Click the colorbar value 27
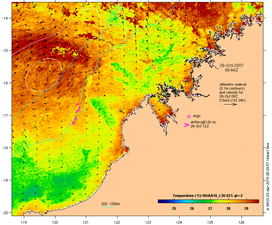 click(x=210, y=208)
